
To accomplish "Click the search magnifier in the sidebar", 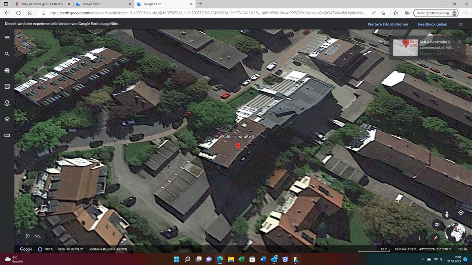I will click(7, 54).
